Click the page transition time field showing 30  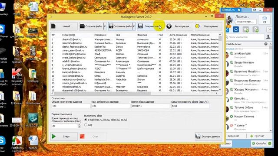65,126
